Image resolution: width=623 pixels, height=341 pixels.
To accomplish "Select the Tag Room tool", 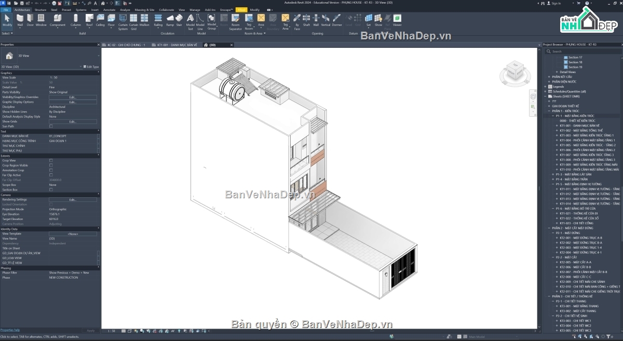I will click(x=249, y=22).
